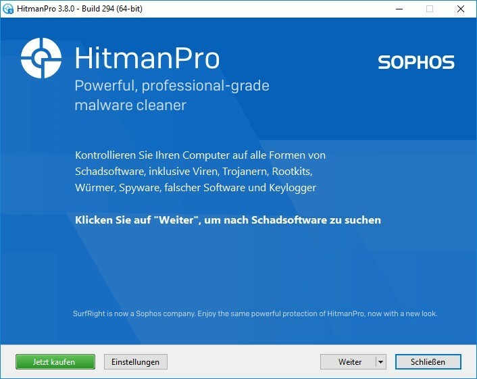Click the HitmanPro title bar app icon
The image size is (477, 379).
pyautogui.click(x=8, y=9)
